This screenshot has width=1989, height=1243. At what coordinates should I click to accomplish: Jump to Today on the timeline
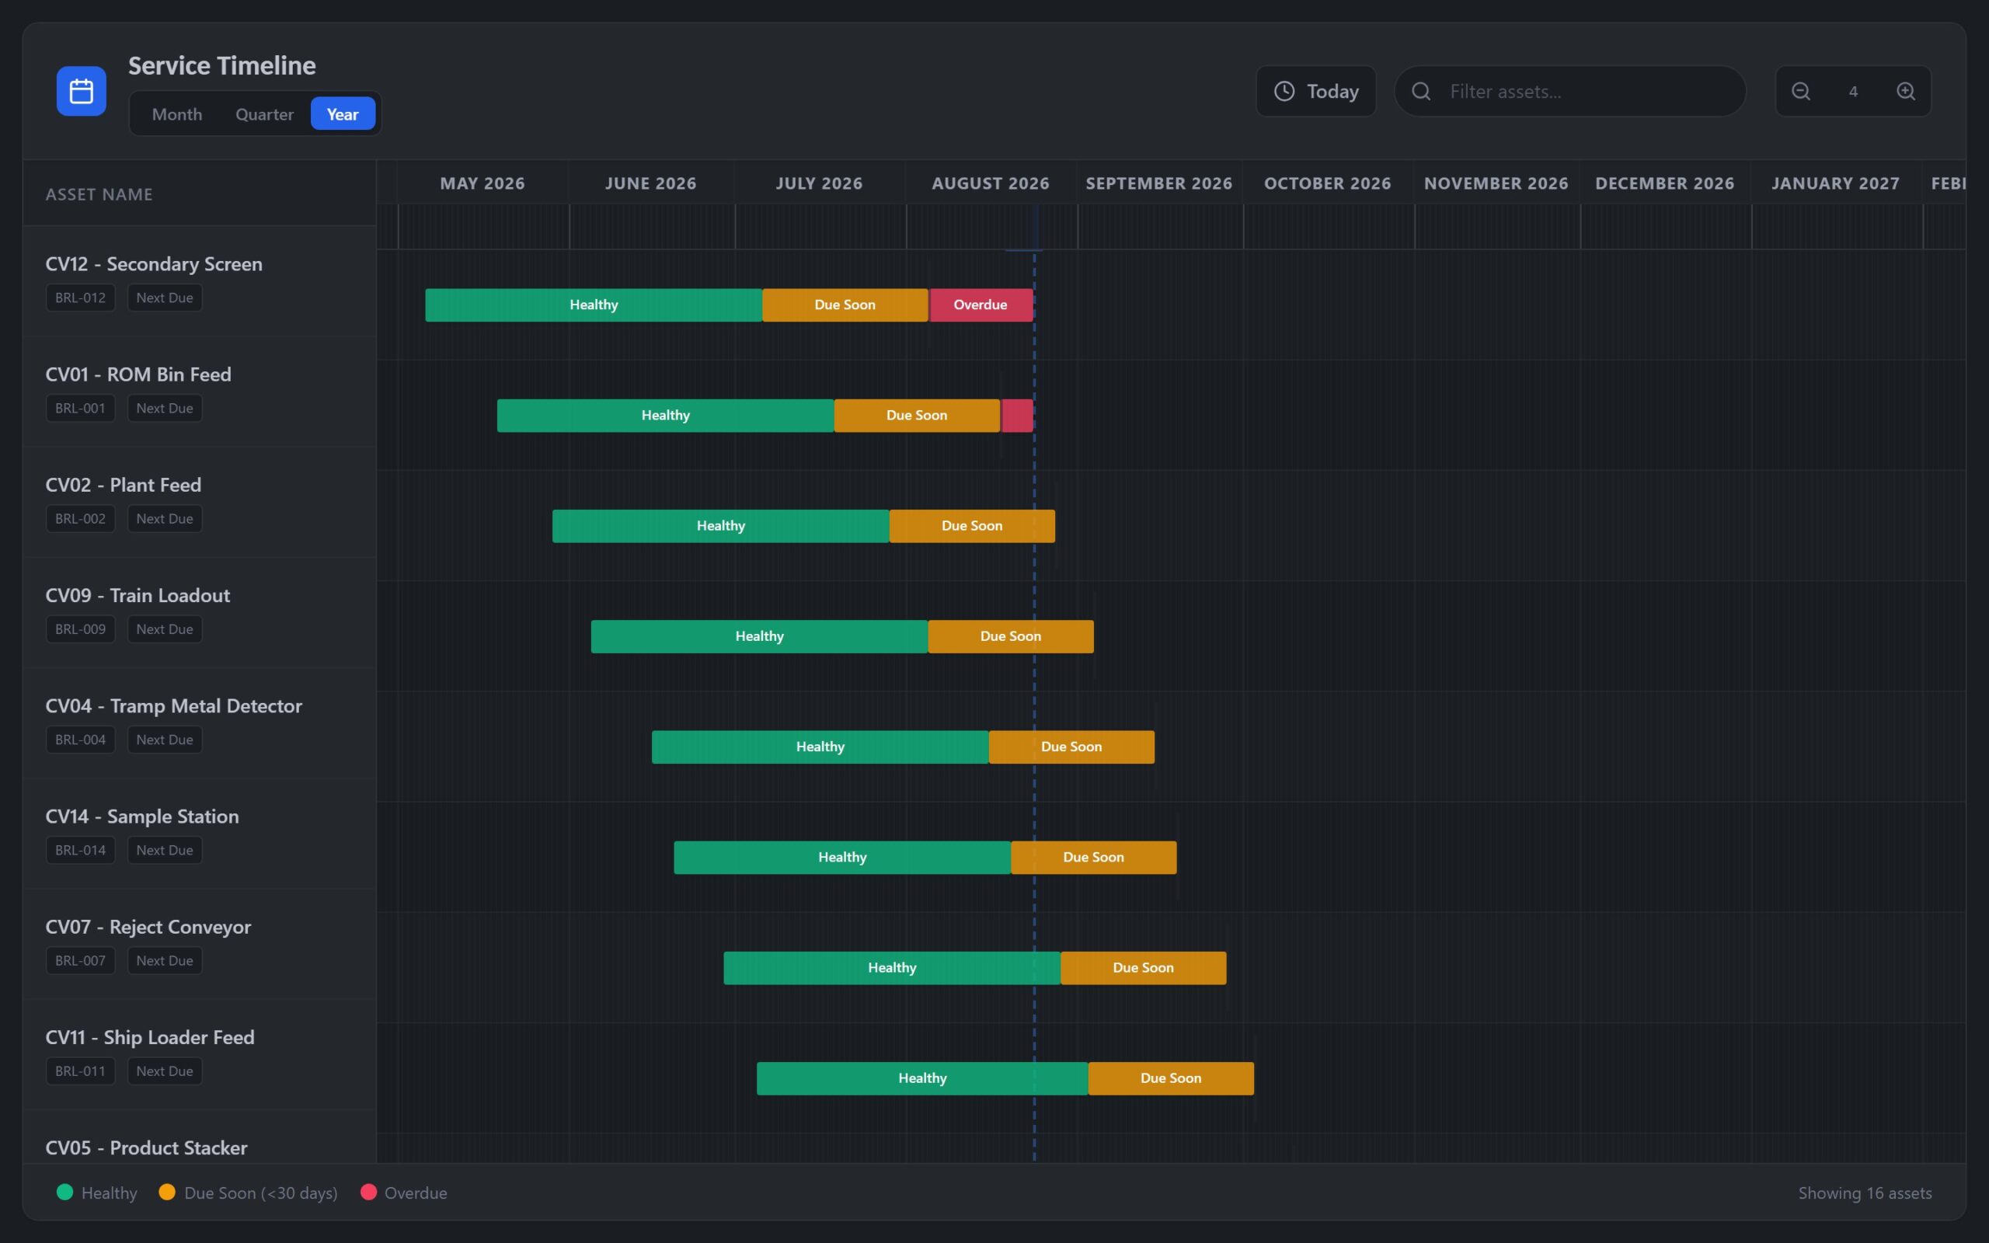coord(1316,91)
